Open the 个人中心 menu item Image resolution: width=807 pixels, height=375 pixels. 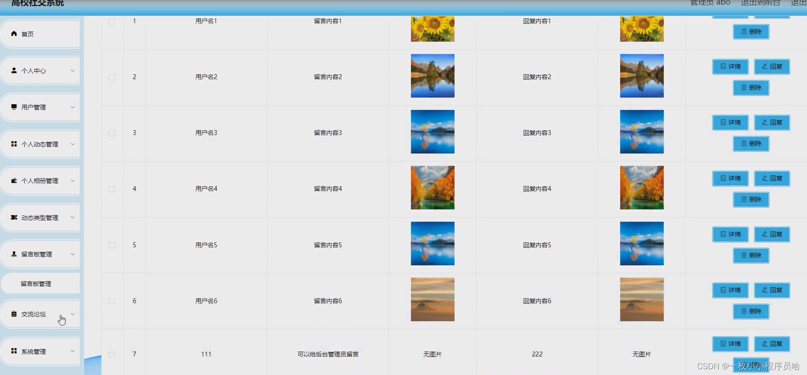[40, 70]
